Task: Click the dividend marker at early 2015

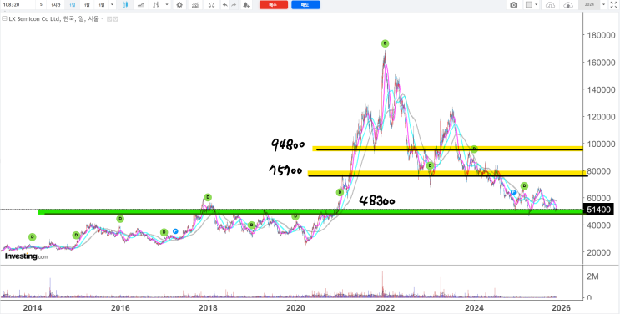Action: coord(76,235)
